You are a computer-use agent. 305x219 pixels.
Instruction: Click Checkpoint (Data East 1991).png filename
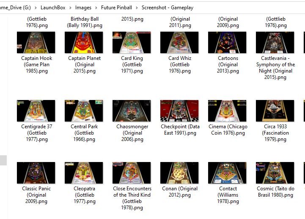click(x=180, y=130)
